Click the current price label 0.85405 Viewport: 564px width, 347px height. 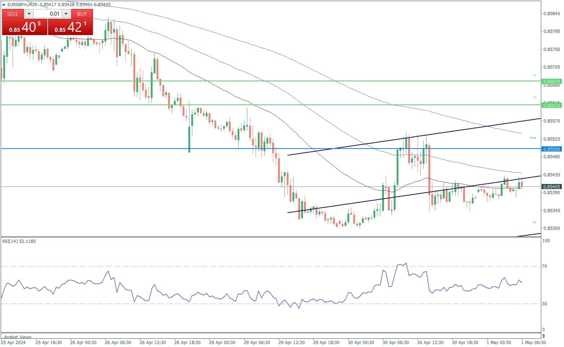point(551,187)
